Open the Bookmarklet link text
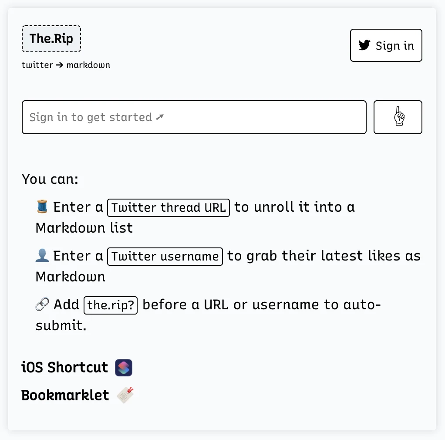This screenshot has height=440, width=445. click(x=65, y=395)
